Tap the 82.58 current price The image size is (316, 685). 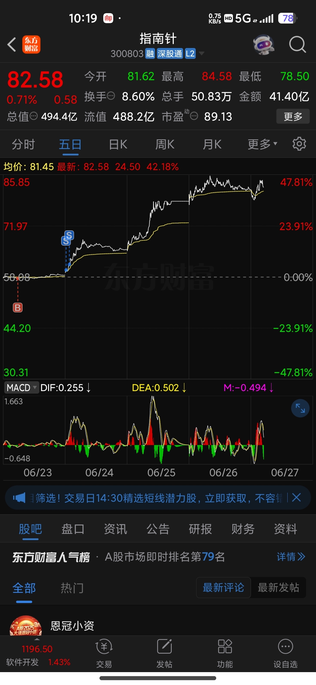tap(35, 80)
